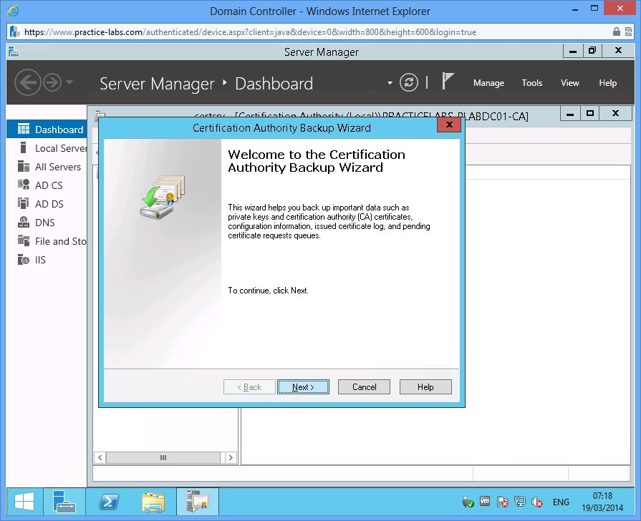This screenshot has height=521, width=641.
Task: Open the Tools menu
Action: [x=531, y=83]
